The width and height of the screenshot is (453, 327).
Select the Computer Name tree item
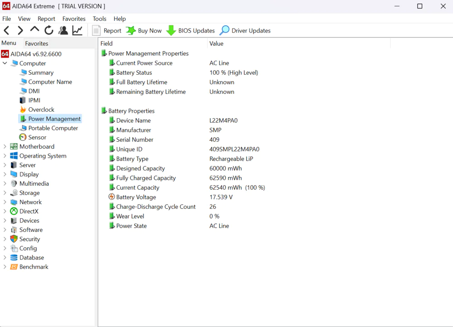pos(47,82)
